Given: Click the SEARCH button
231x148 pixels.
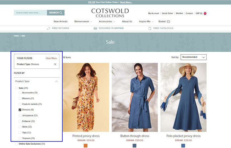Looking at the screenshot, I should pyautogui.click(x=56, y=12).
